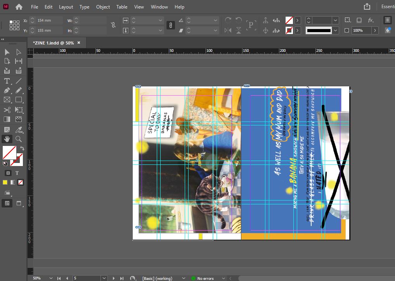
Task: Apply the yellow color swatch in toolbox
Action: click(5, 182)
